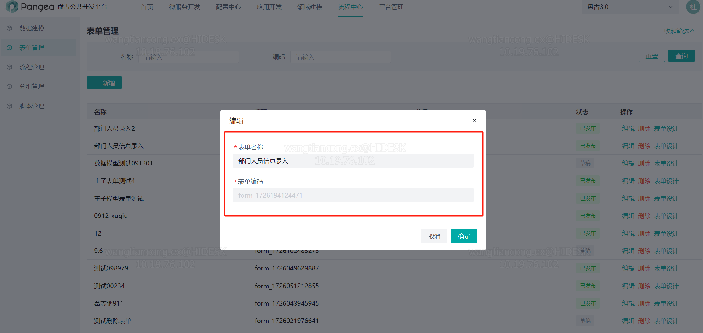Go to 首页 tab
703x333 pixels.
[x=147, y=7]
